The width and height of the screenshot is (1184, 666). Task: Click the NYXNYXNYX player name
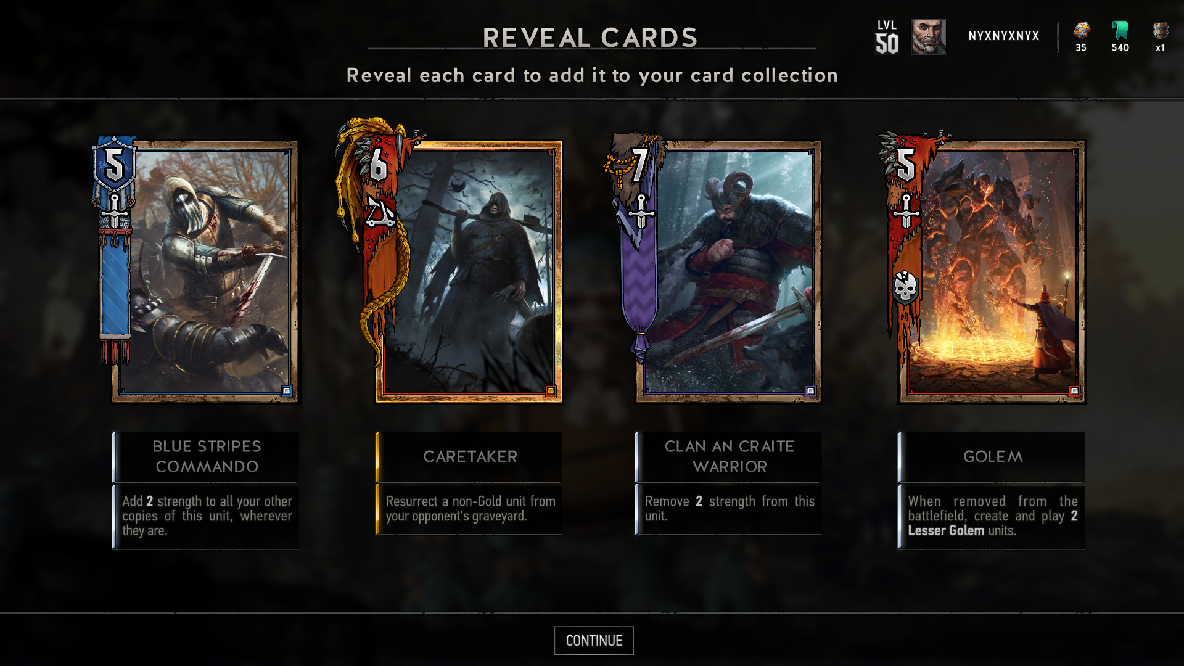click(1003, 36)
